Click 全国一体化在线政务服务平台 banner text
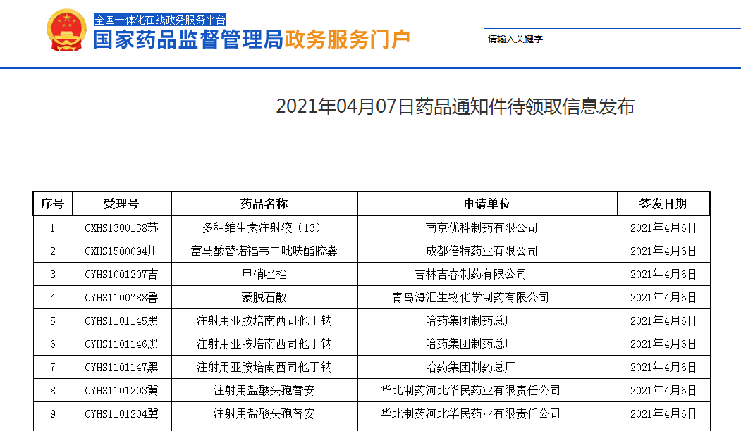 pos(160,20)
